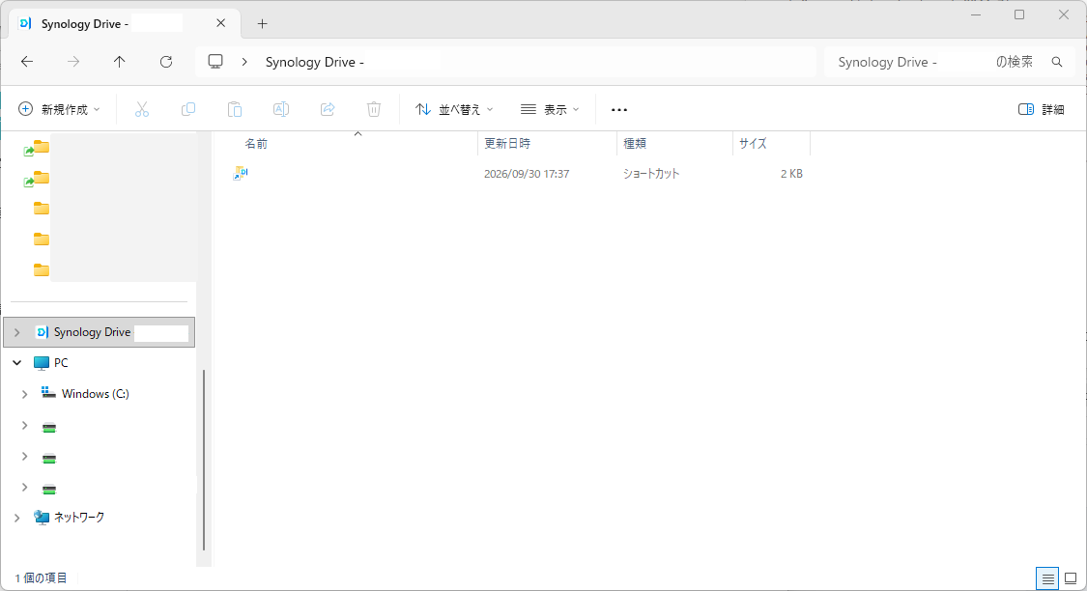The image size is (1087, 591).
Task: Sort by the サイズ column header
Action: (x=752, y=144)
